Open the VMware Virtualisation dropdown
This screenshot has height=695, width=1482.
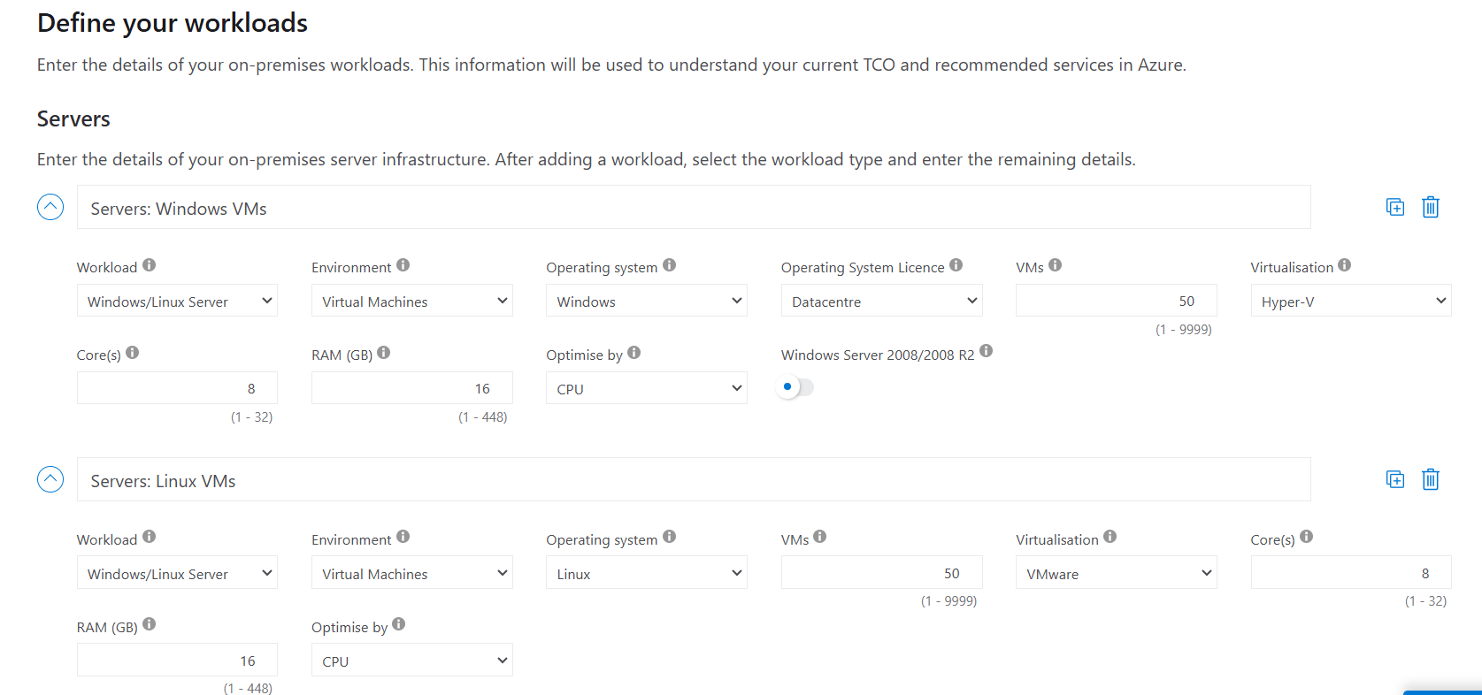1116,573
